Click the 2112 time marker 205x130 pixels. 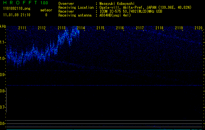pyautogui.click(x=42, y=28)
